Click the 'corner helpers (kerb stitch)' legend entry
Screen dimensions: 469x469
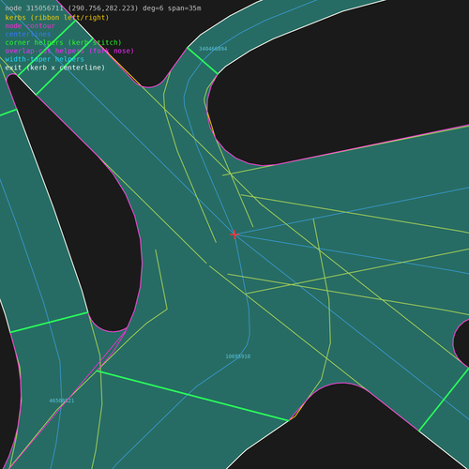[x=63, y=42]
